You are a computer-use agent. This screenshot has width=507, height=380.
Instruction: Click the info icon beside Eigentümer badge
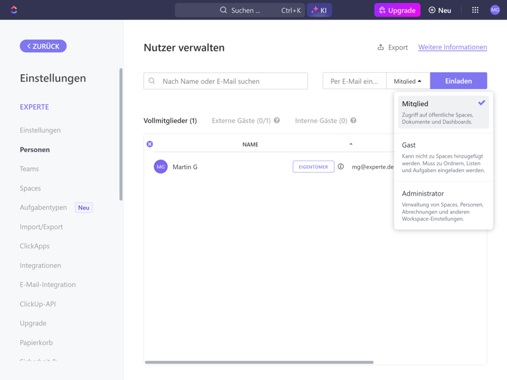[341, 167]
